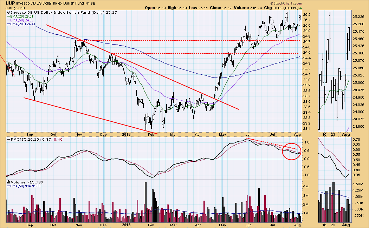Viewport: 369px width, 228px height.
Task: Click the PMO(35,20,10) indicator label
Action: point(25,140)
